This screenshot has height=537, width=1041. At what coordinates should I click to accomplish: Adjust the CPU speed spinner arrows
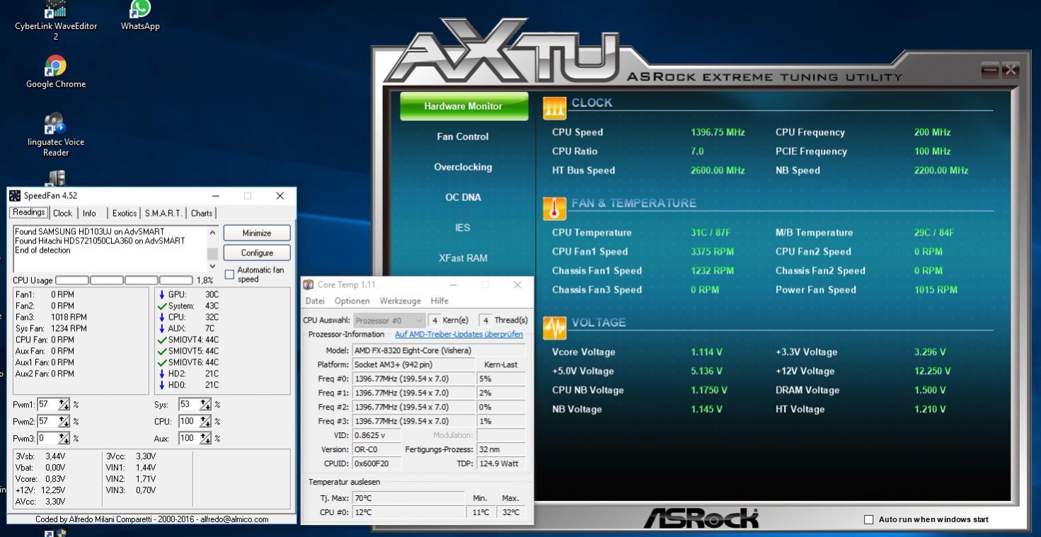(207, 422)
